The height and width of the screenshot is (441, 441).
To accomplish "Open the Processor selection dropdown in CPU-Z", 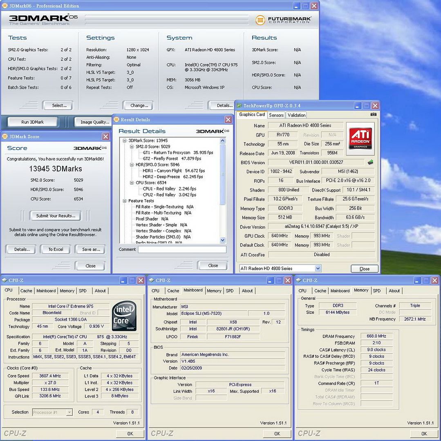I will (x=69, y=412).
